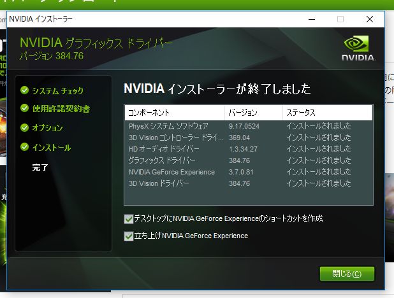The width and height of the screenshot is (394, 298).
Task: Select the NVIDIA GeForce Experience component row
Action: click(249, 172)
